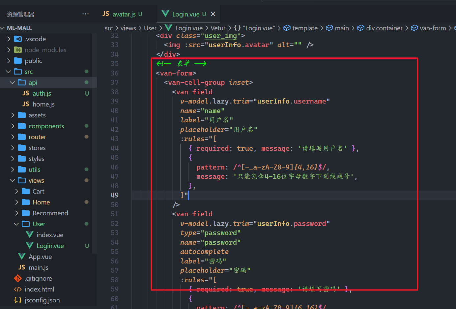Click the Vue icon beside App.vue
Image resolution: width=456 pixels, height=309 pixels.
(22, 257)
